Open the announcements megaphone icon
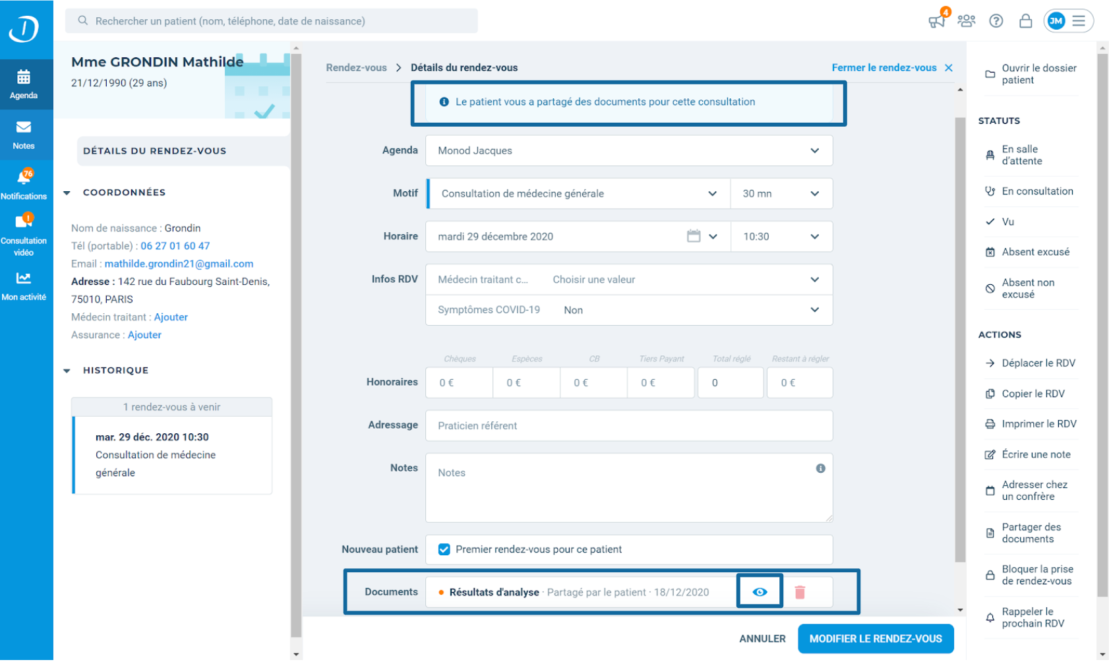The width and height of the screenshot is (1109, 662). click(x=937, y=20)
